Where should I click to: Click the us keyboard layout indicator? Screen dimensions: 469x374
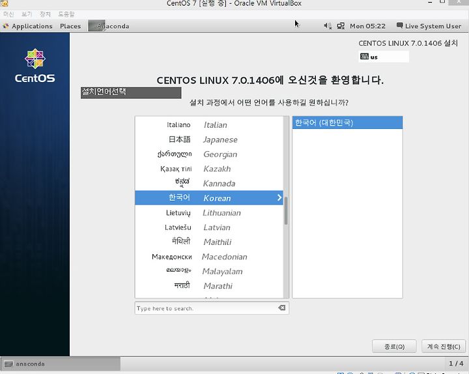384,57
